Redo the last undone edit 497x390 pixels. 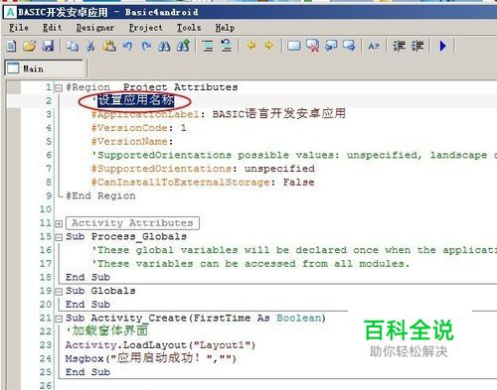[x=146, y=46]
